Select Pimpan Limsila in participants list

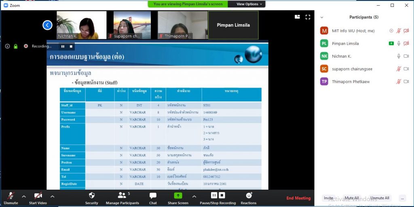[345, 44]
